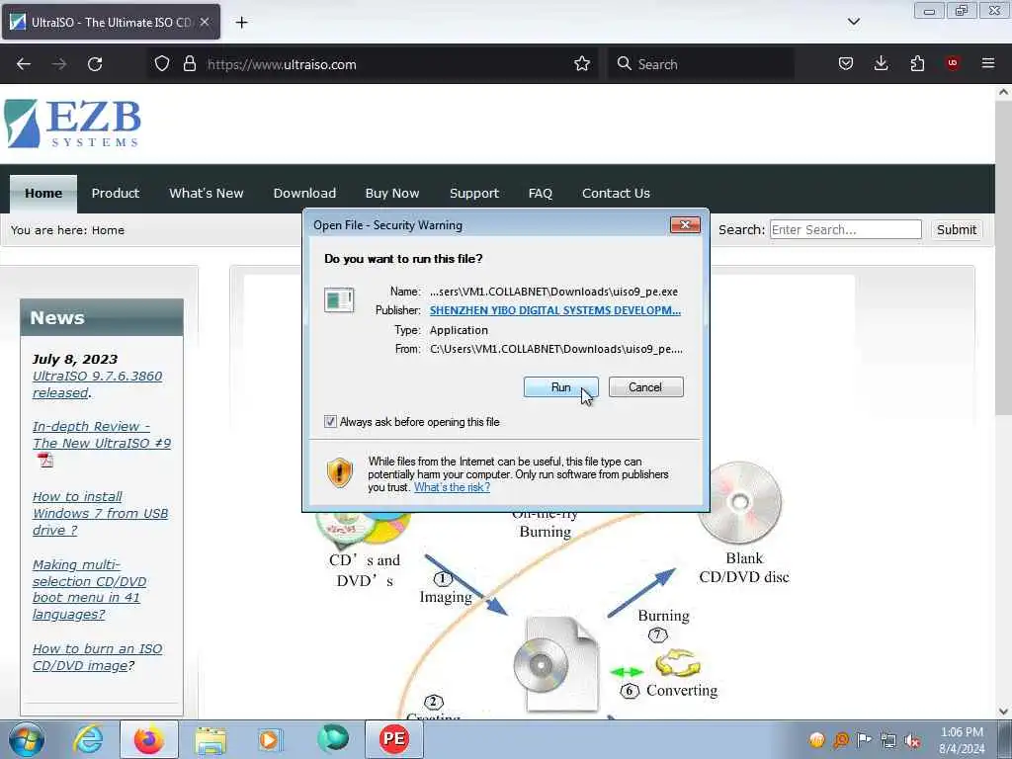Click the Action Center flag icon
The height and width of the screenshot is (759, 1012).
(864, 739)
